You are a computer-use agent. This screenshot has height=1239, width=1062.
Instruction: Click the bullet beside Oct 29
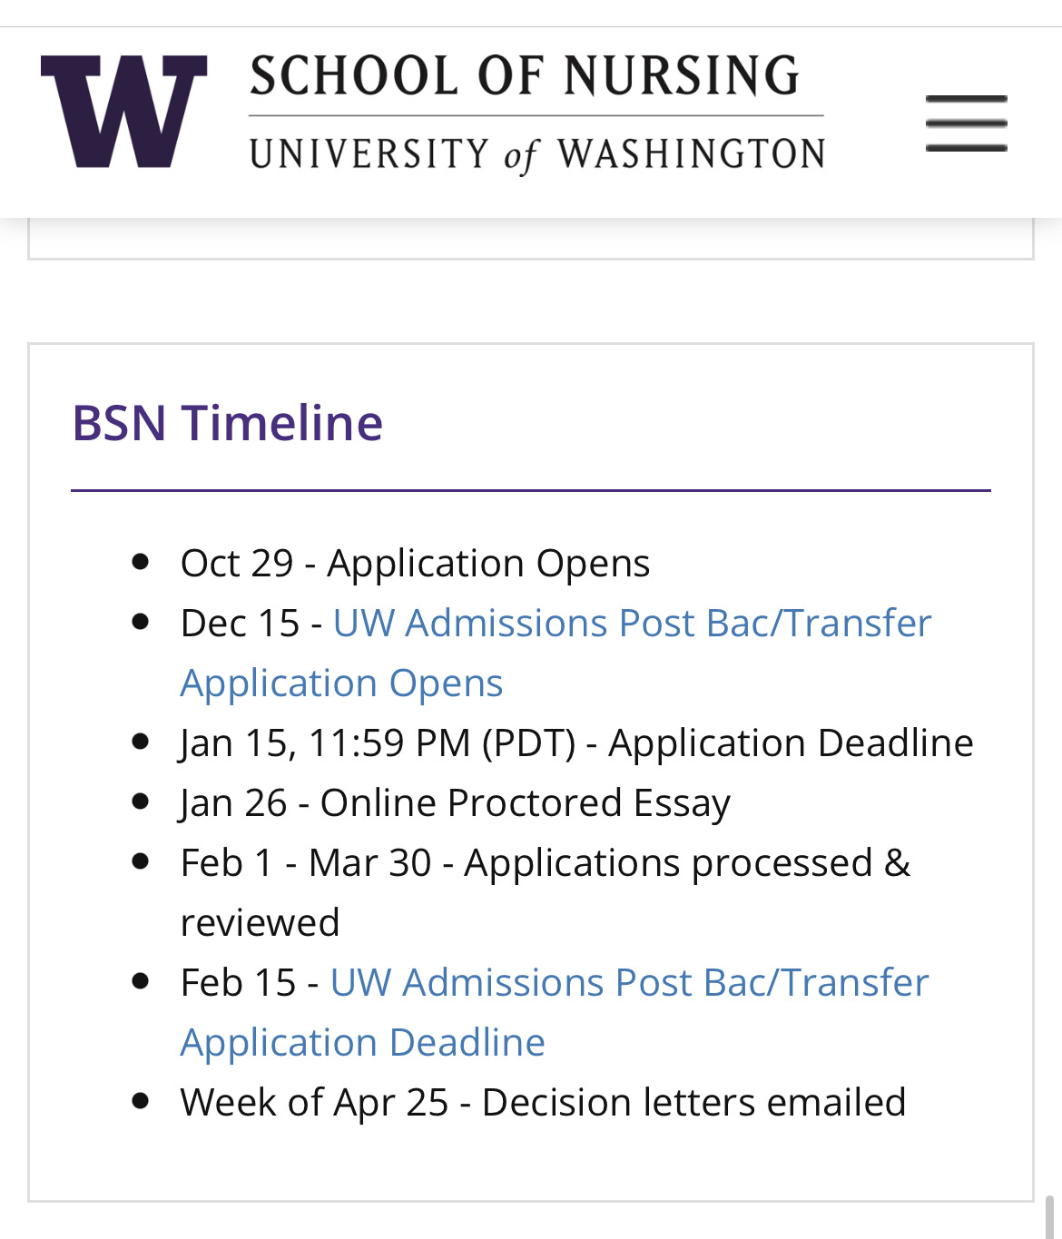point(140,562)
